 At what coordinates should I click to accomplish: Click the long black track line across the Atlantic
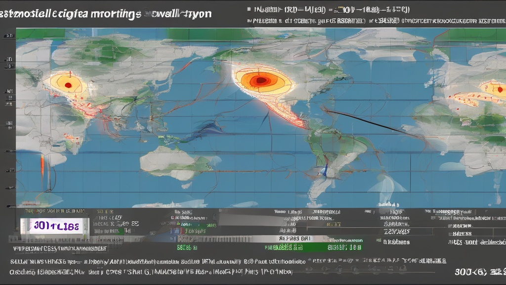[x=371, y=123]
